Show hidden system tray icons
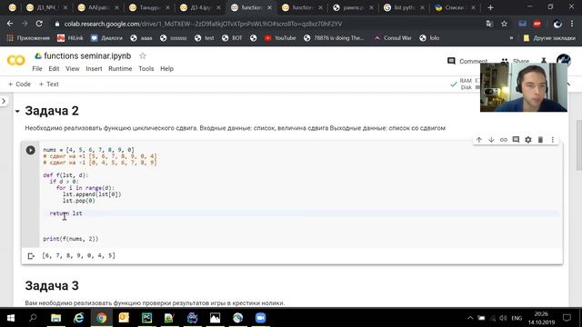The width and height of the screenshot is (582, 327). point(470,318)
